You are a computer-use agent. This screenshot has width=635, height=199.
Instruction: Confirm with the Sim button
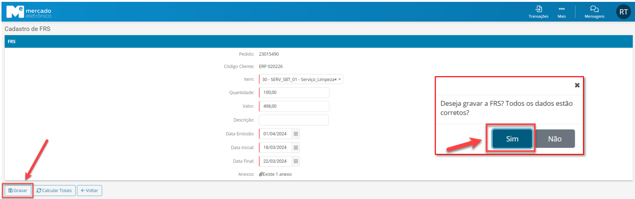(512, 139)
